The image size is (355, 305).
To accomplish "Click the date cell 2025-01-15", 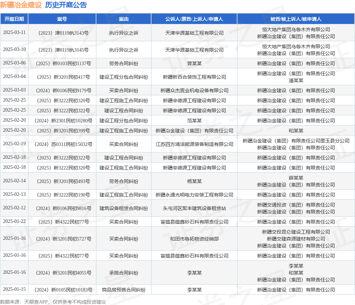I will 14,289.
